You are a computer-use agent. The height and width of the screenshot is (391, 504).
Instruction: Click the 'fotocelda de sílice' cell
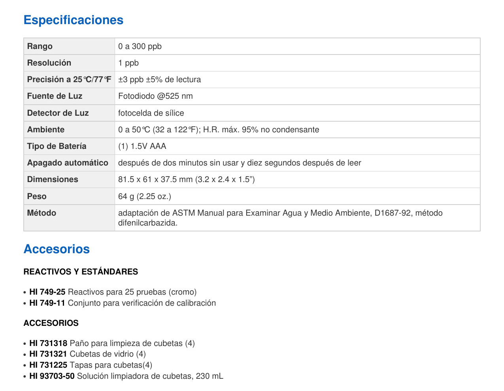pos(151,113)
